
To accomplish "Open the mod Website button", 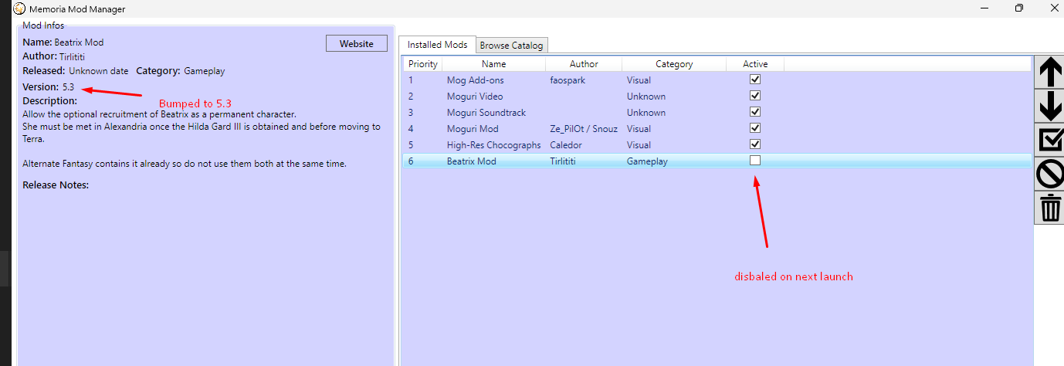I will tap(357, 43).
